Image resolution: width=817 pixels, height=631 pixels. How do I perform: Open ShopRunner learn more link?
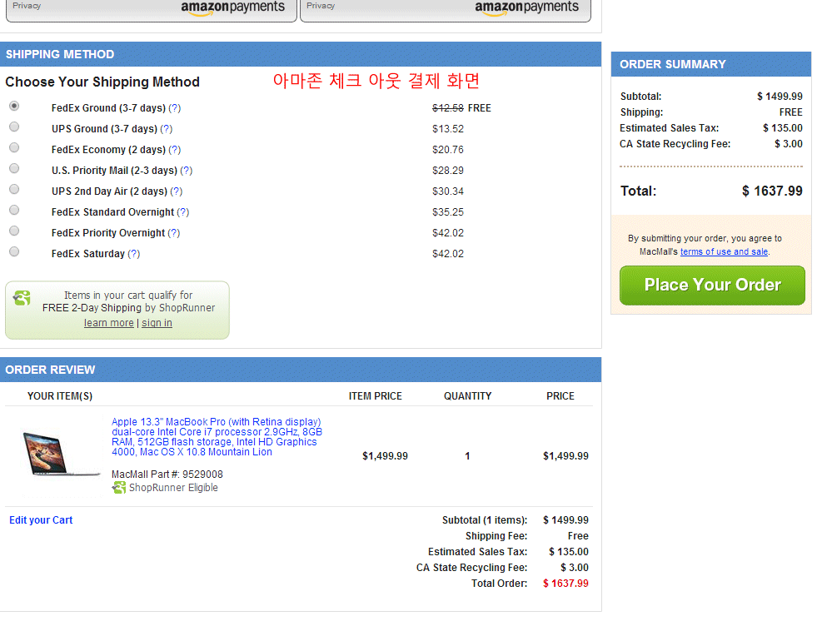108,323
